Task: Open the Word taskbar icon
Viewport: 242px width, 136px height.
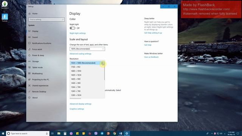Action: click(121, 133)
